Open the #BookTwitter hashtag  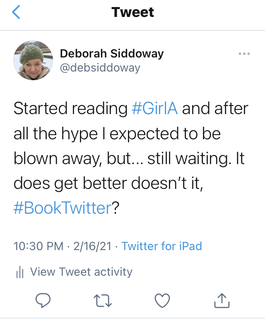[63, 207]
